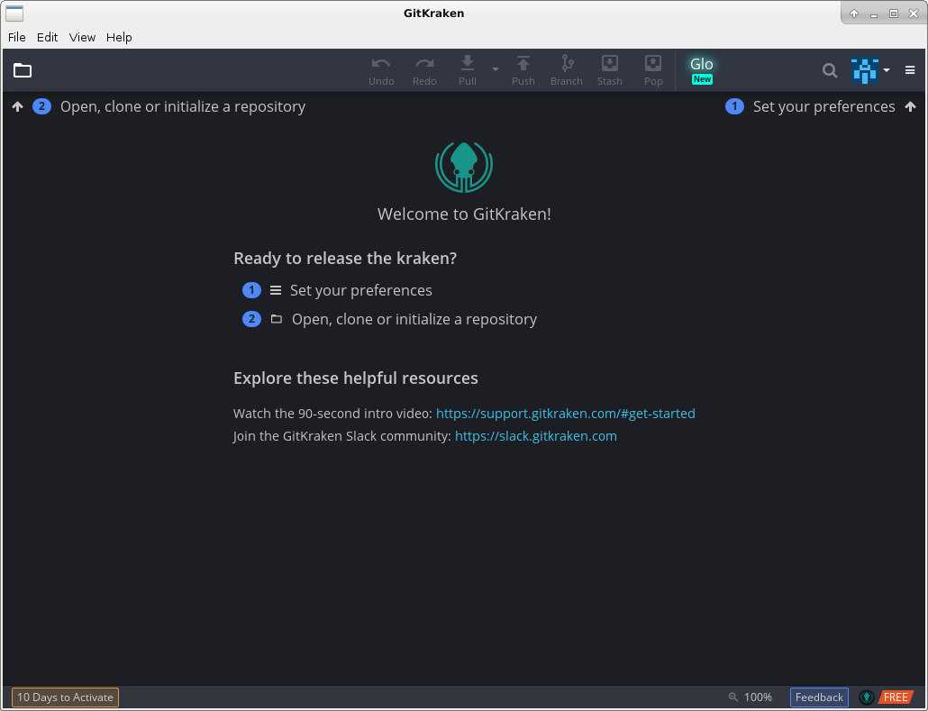Select 'Open, clone or initialize a repository' step in list

click(414, 319)
